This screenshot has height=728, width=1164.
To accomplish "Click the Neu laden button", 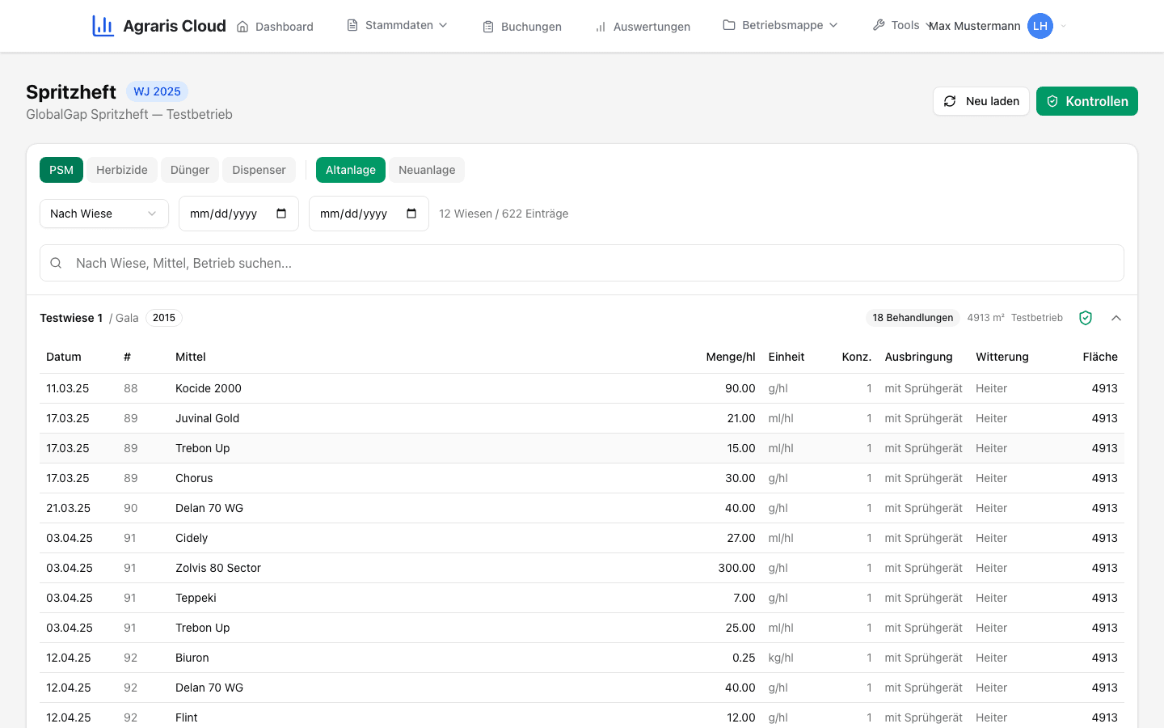I will click(x=981, y=101).
